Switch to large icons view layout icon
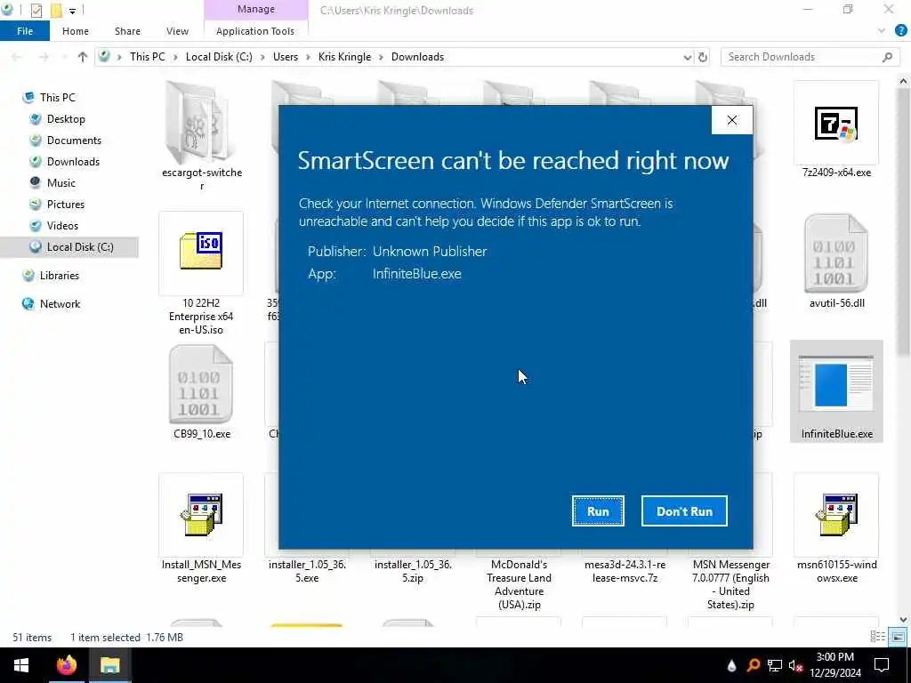 [898, 637]
